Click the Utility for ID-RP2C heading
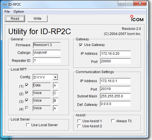 point(40,31)
